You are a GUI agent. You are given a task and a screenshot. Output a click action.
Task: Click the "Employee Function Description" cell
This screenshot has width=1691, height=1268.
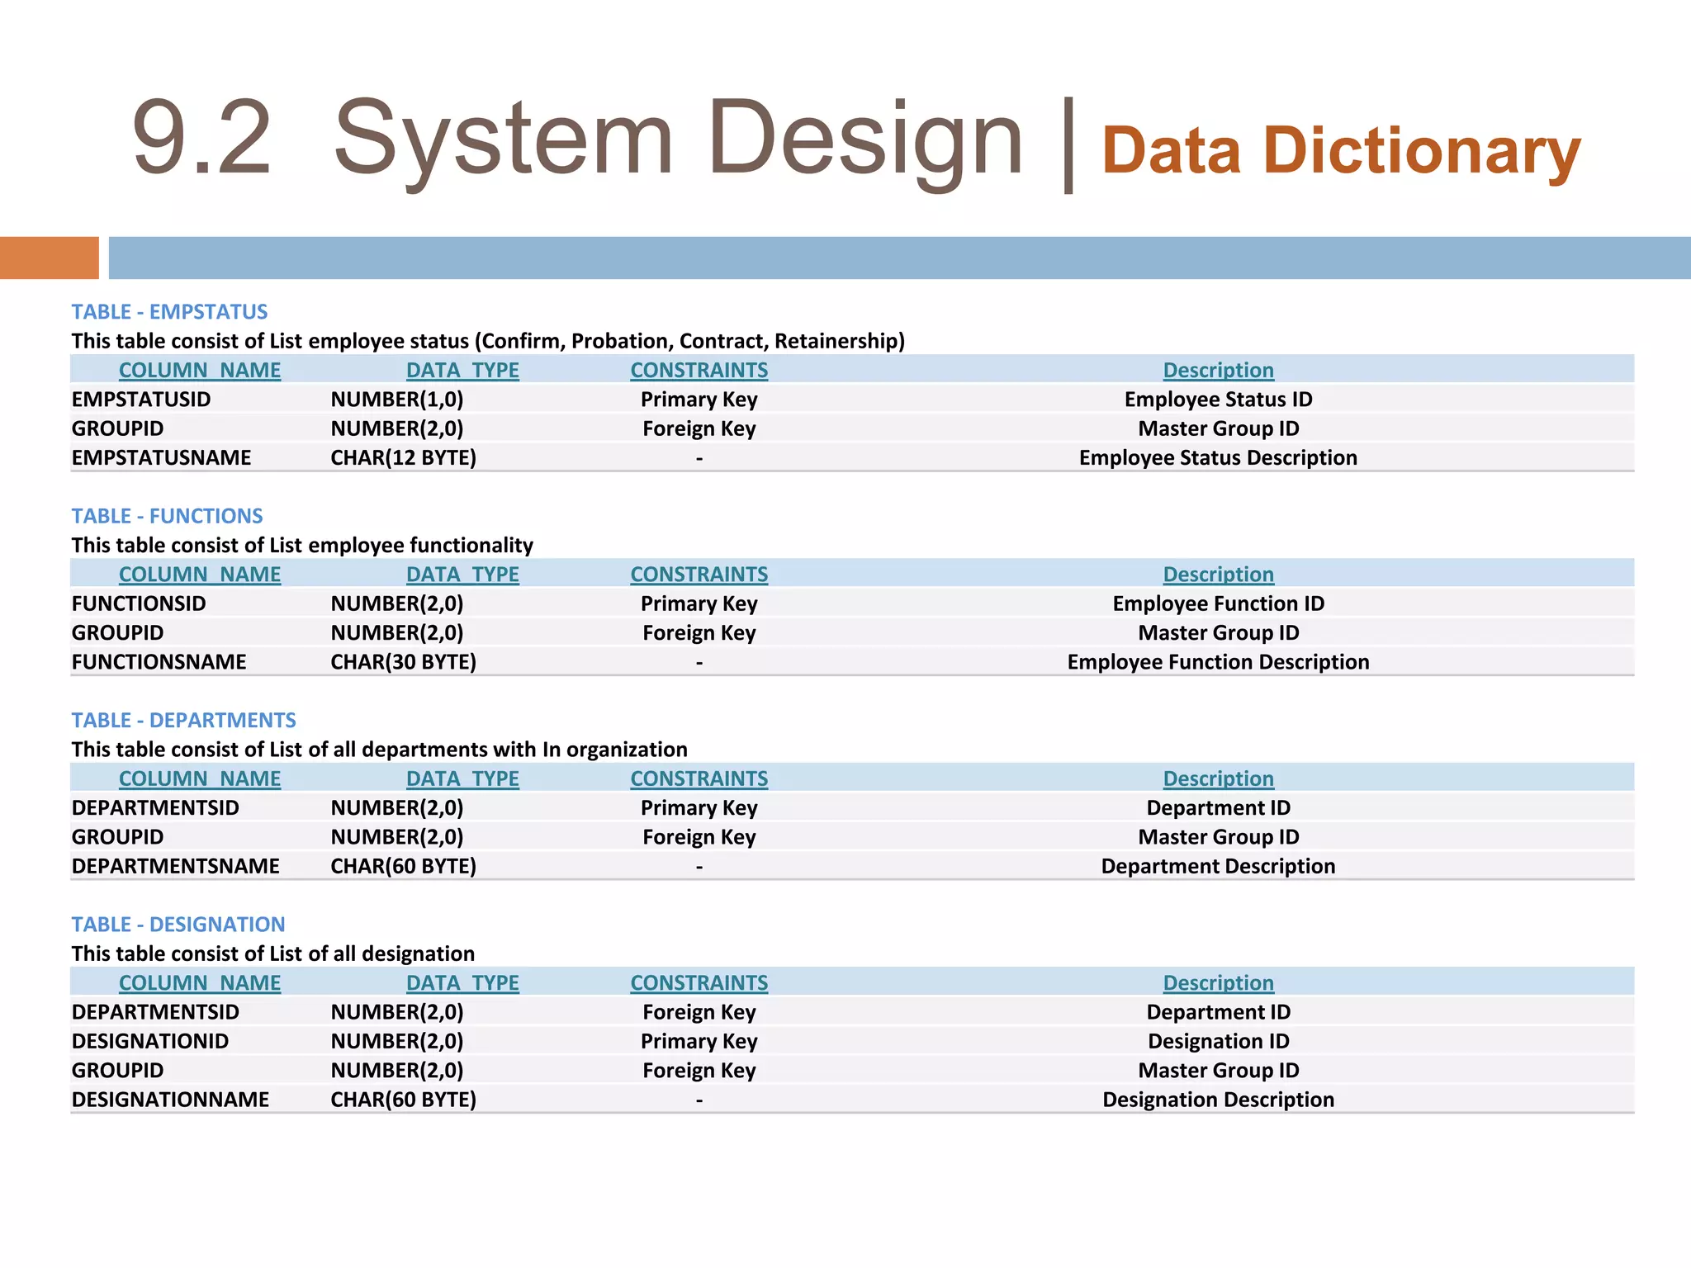tap(1219, 662)
